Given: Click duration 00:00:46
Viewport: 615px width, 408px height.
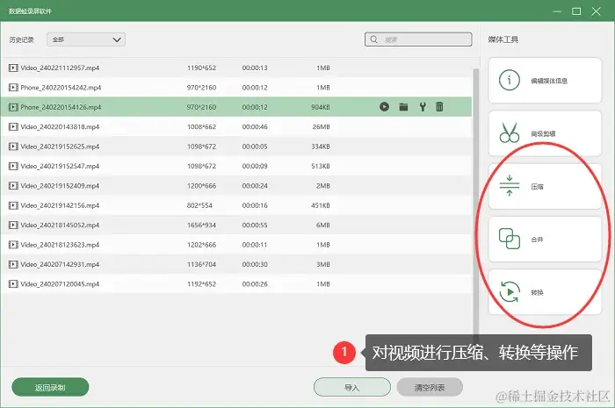Looking at the screenshot, I should click(x=255, y=126).
